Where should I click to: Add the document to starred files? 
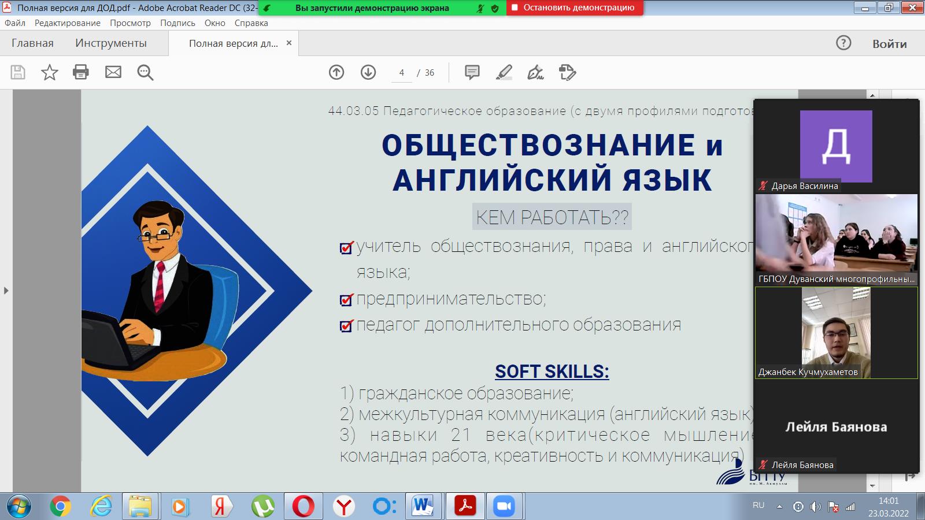(50, 72)
